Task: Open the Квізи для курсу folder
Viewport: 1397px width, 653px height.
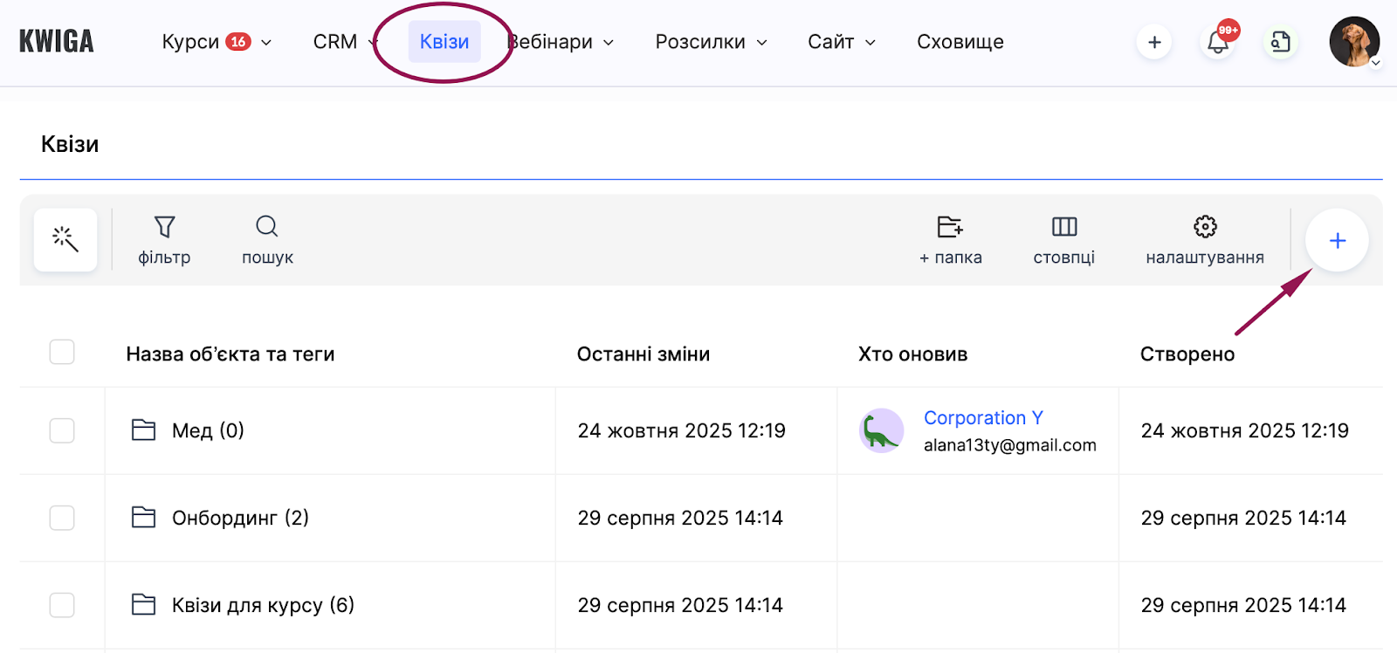Action: [x=262, y=605]
